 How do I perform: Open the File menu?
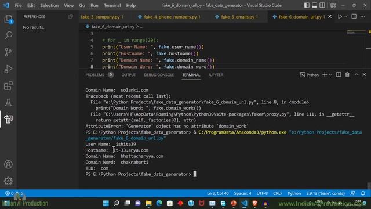18,5
